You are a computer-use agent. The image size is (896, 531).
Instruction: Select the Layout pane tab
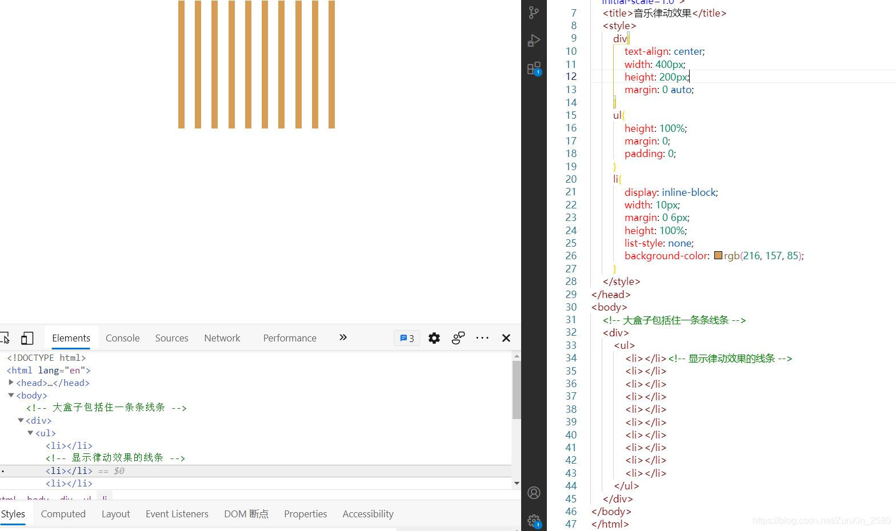pyautogui.click(x=116, y=514)
